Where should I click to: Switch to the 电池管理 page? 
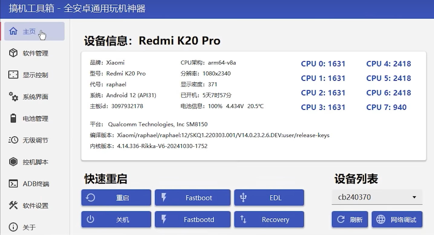coord(35,119)
